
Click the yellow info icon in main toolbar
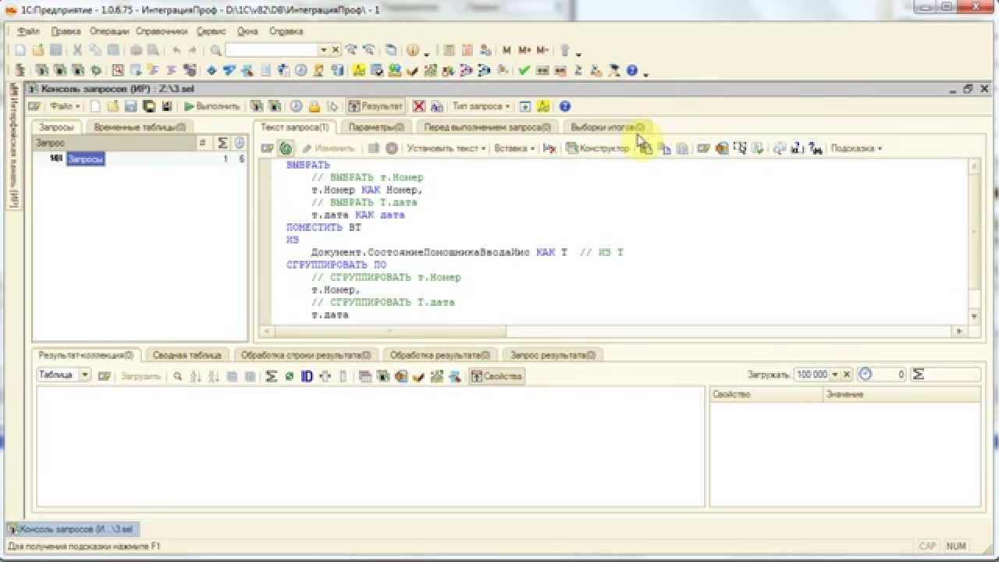click(x=413, y=50)
